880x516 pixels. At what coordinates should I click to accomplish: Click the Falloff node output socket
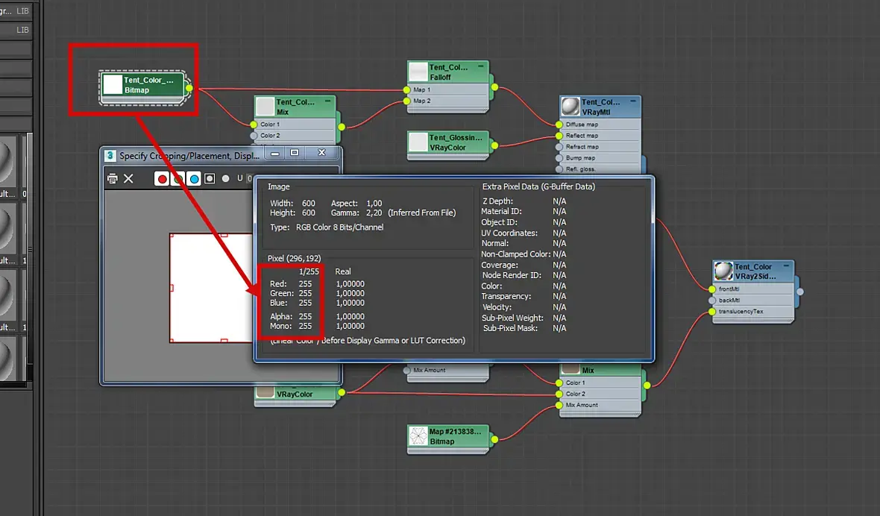[x=494, y=87]
